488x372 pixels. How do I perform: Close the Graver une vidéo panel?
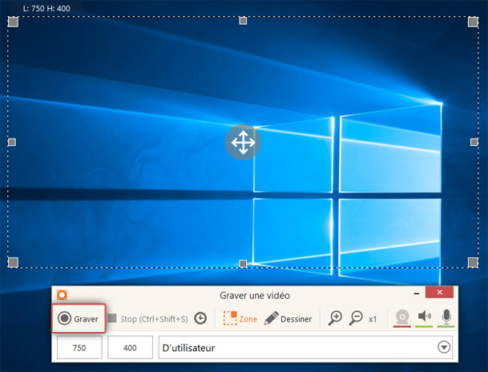[x=439, y=293]
